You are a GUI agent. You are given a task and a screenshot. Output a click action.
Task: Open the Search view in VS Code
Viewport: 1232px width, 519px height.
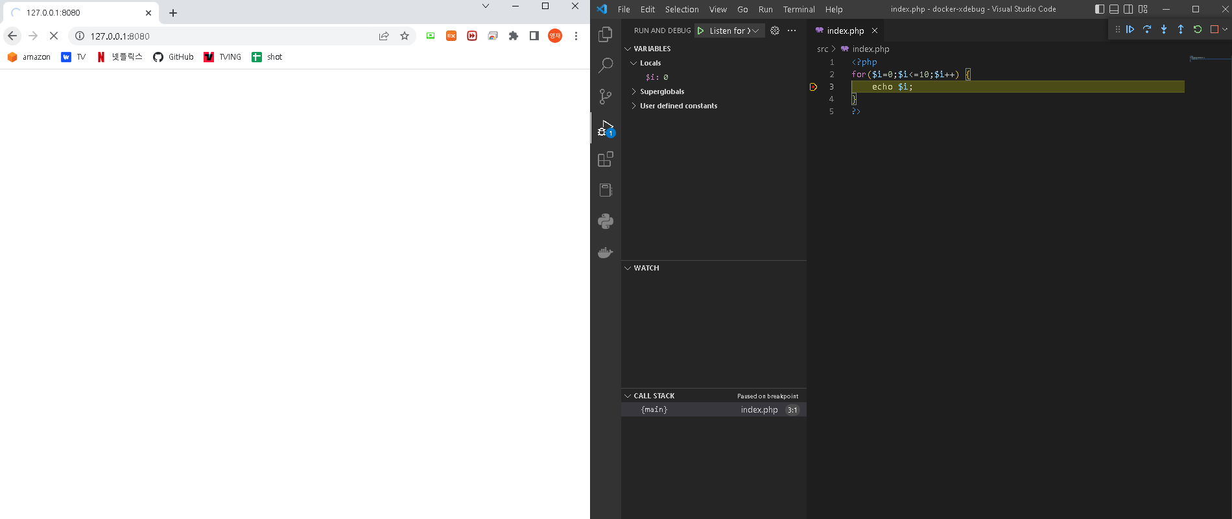click(x=606, y=66)
